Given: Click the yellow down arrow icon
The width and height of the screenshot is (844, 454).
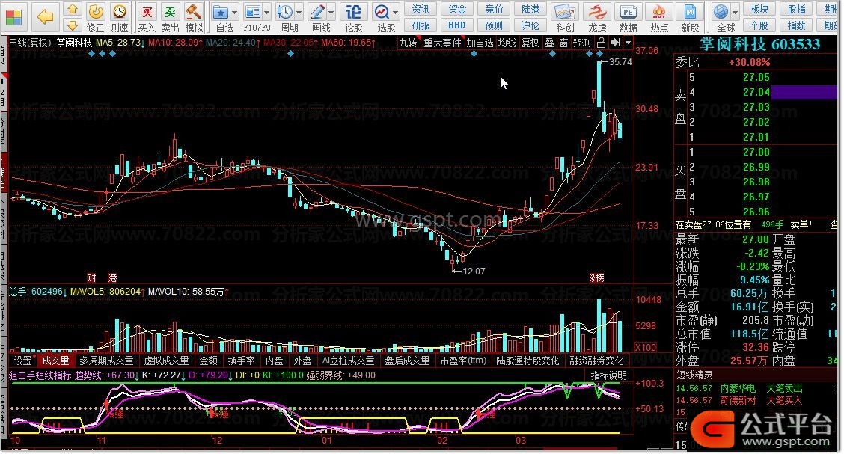Looking at the screenshot, I should click(x=73, y=25).
